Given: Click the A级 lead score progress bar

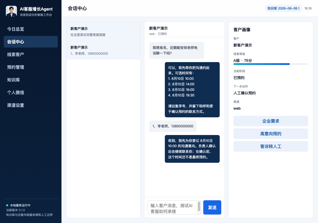Looking at the screenshot, I should 271,64.
